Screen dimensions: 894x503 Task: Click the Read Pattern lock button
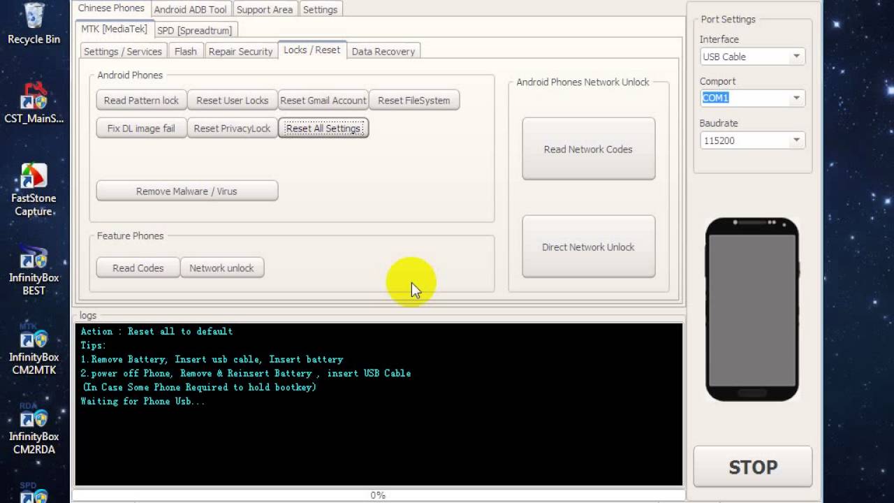(x=141, y=100)
